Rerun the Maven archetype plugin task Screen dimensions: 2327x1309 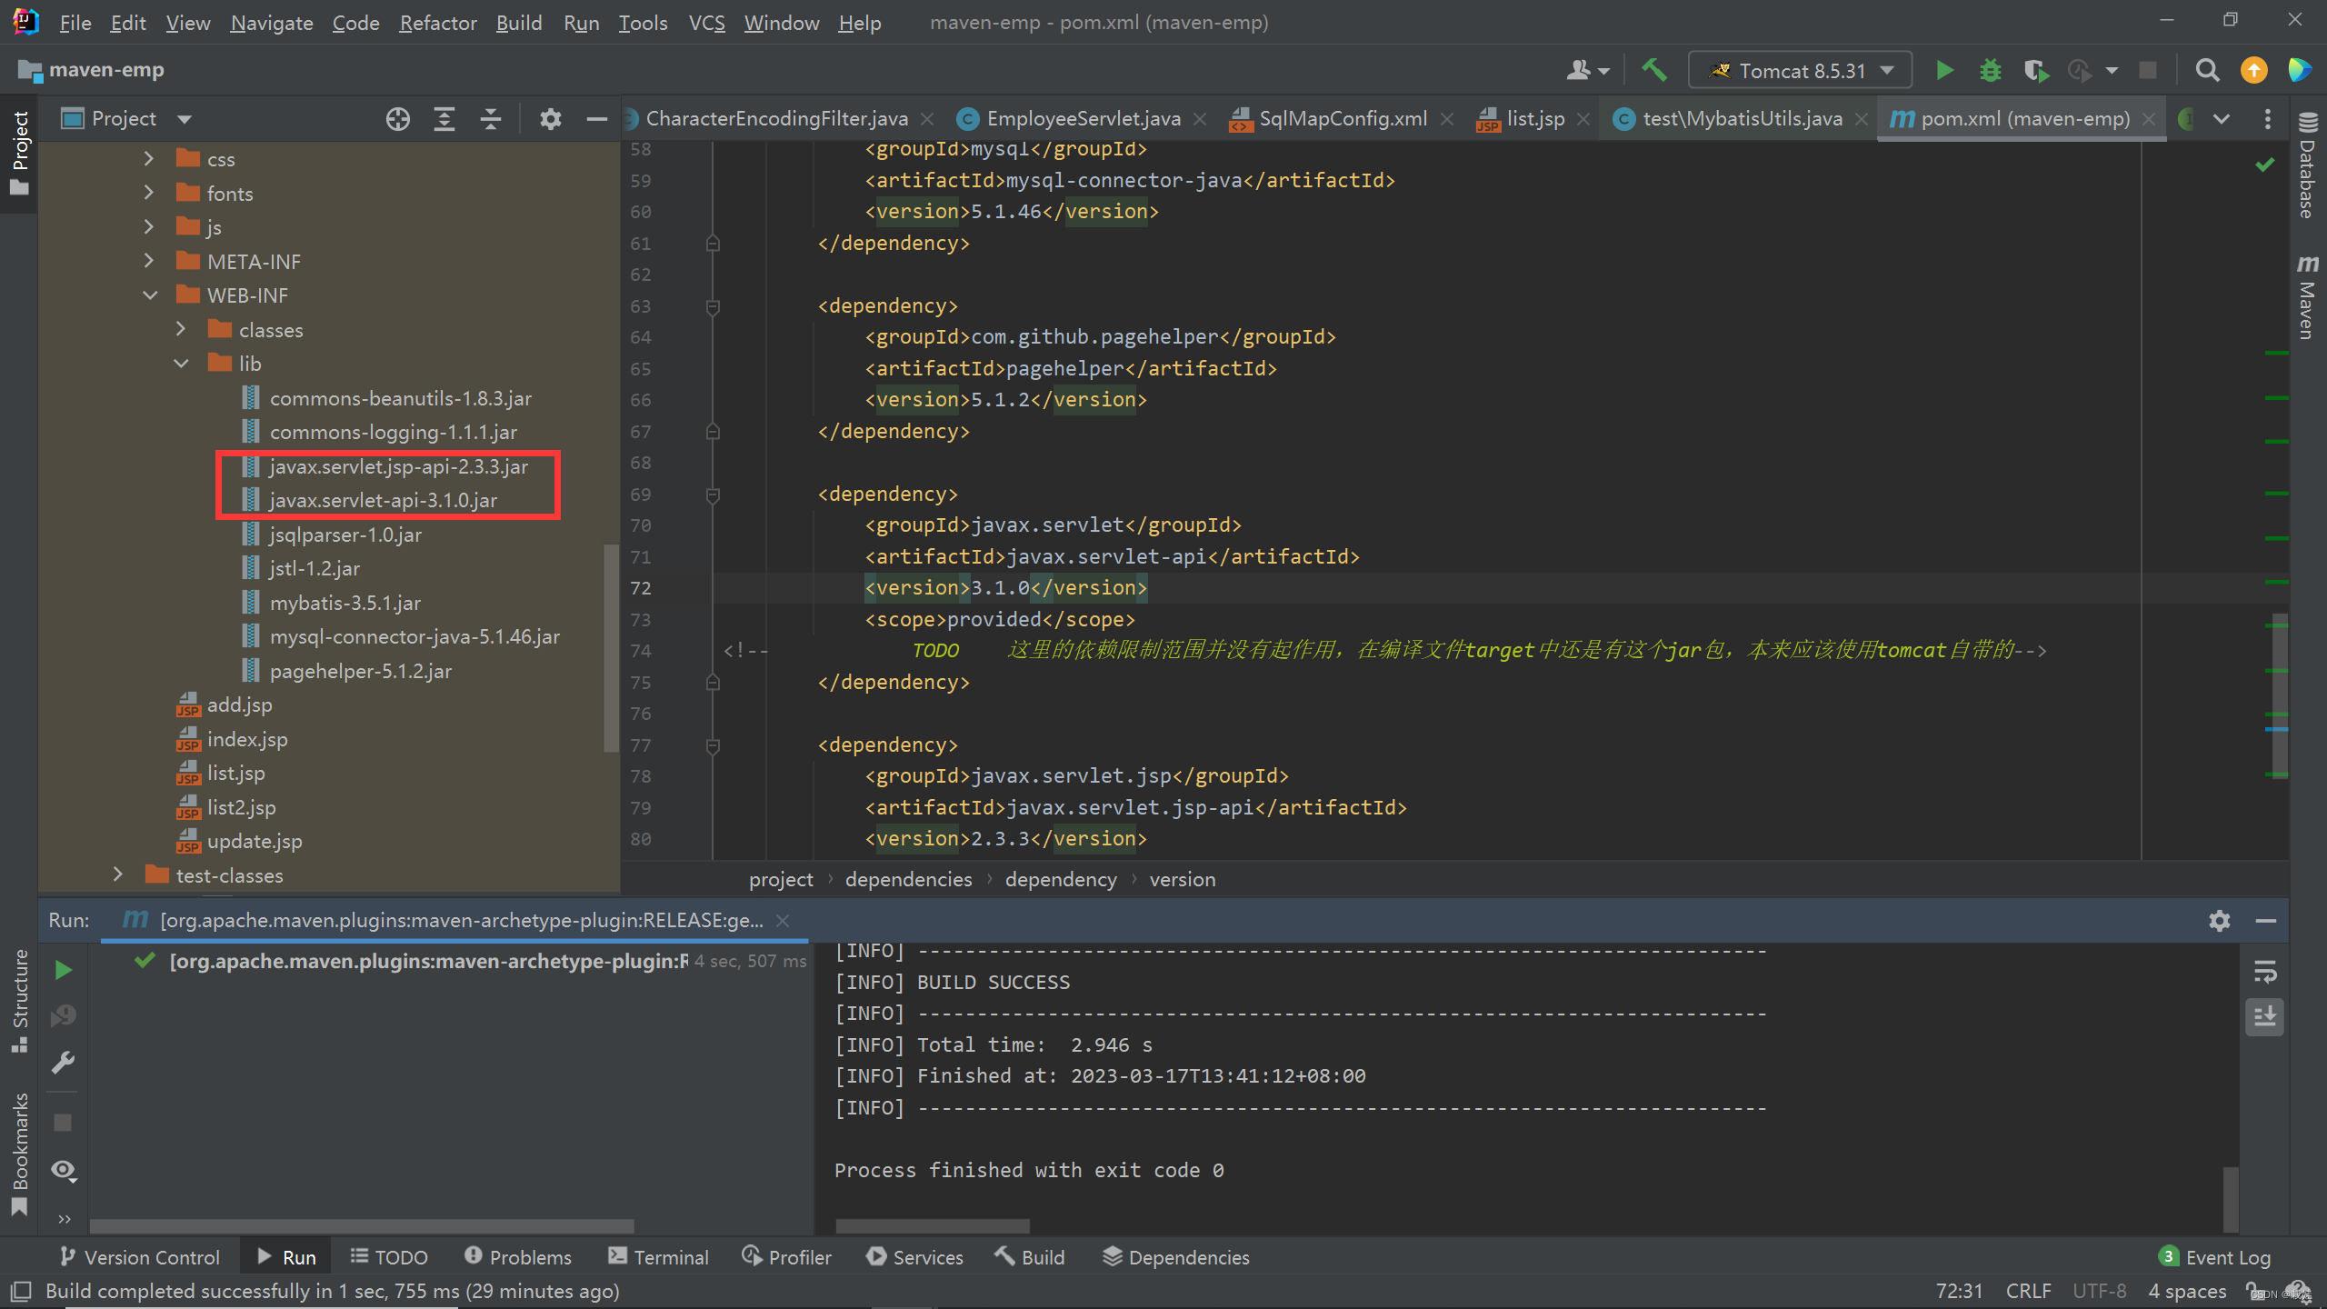62,969
